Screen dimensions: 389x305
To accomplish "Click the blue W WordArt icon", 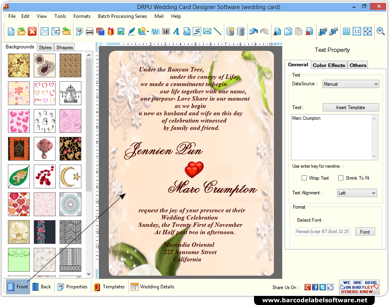I will coord(156,31).
